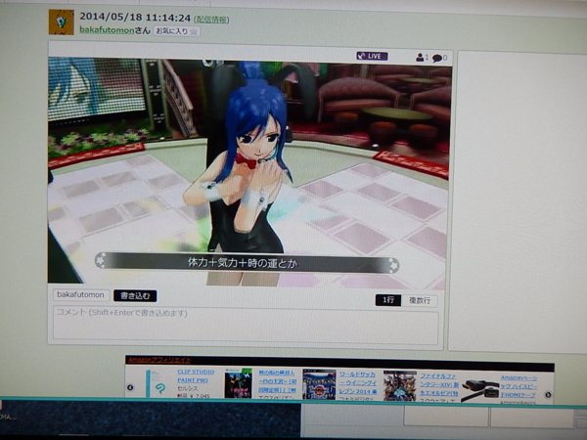Open the Amazonアフィリエイト header link
This screenshot has height=440, width=587.
[x=159, y=360]
